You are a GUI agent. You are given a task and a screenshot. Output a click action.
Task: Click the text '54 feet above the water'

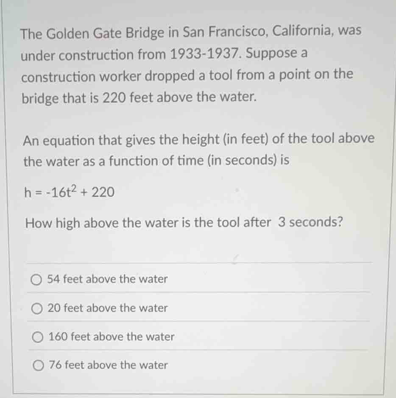pyautogui.click(x=107, y=279)
